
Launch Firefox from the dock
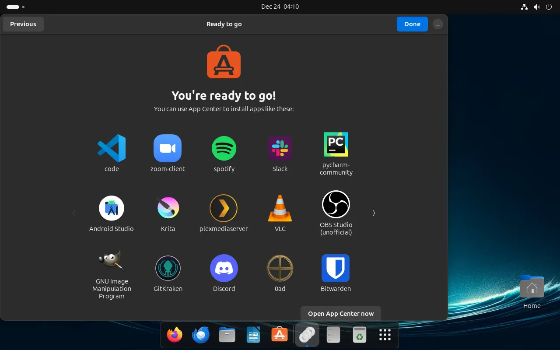175,335
